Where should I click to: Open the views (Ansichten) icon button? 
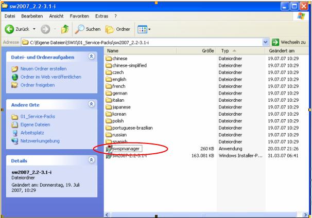point(143,29)
